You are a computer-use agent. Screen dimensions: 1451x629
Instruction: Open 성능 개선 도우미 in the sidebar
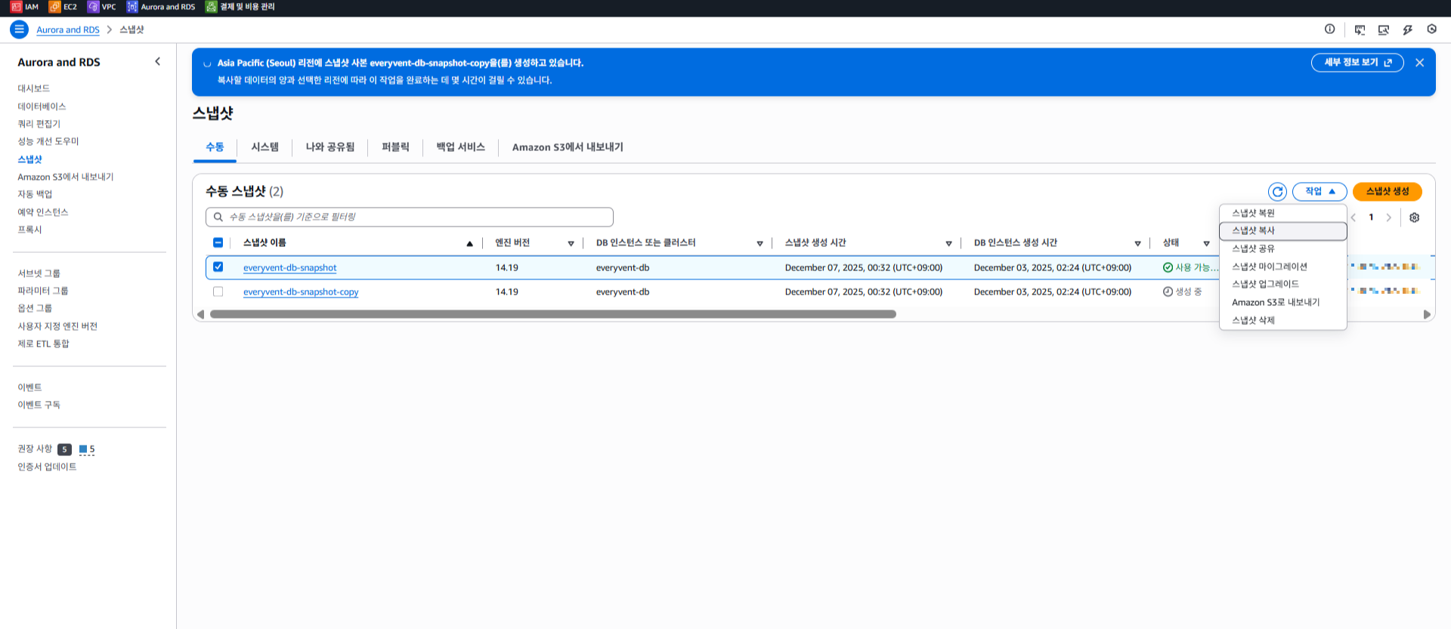click(x=48, y=141)
